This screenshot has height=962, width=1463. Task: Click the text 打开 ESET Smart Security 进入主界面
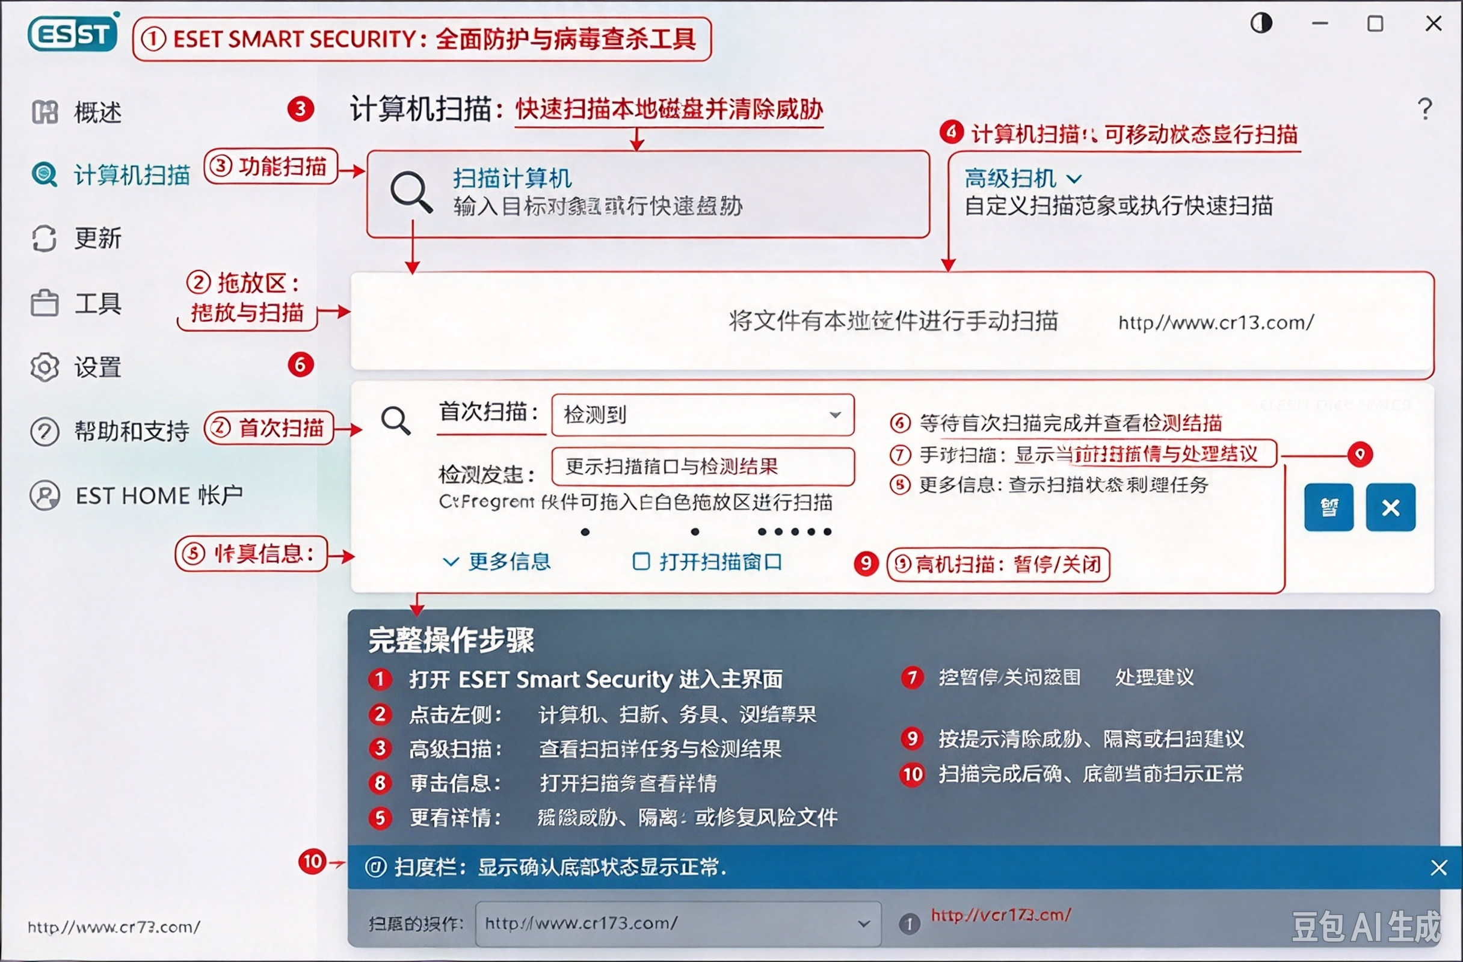point(596,679)
